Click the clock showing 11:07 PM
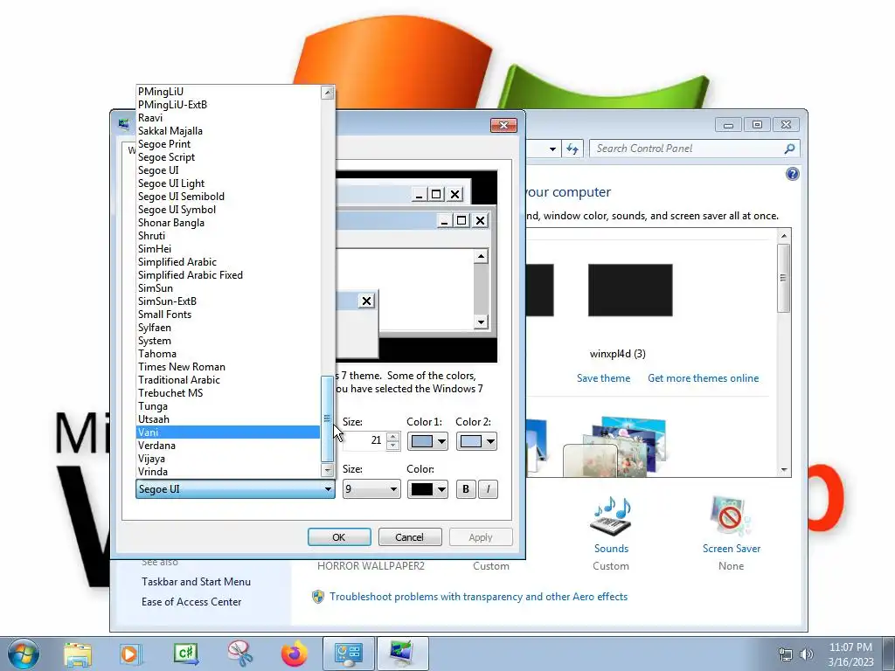 [850, 647]
